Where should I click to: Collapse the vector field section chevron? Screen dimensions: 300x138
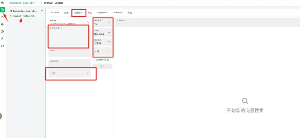pyautogui.click(x=88, y=22)
